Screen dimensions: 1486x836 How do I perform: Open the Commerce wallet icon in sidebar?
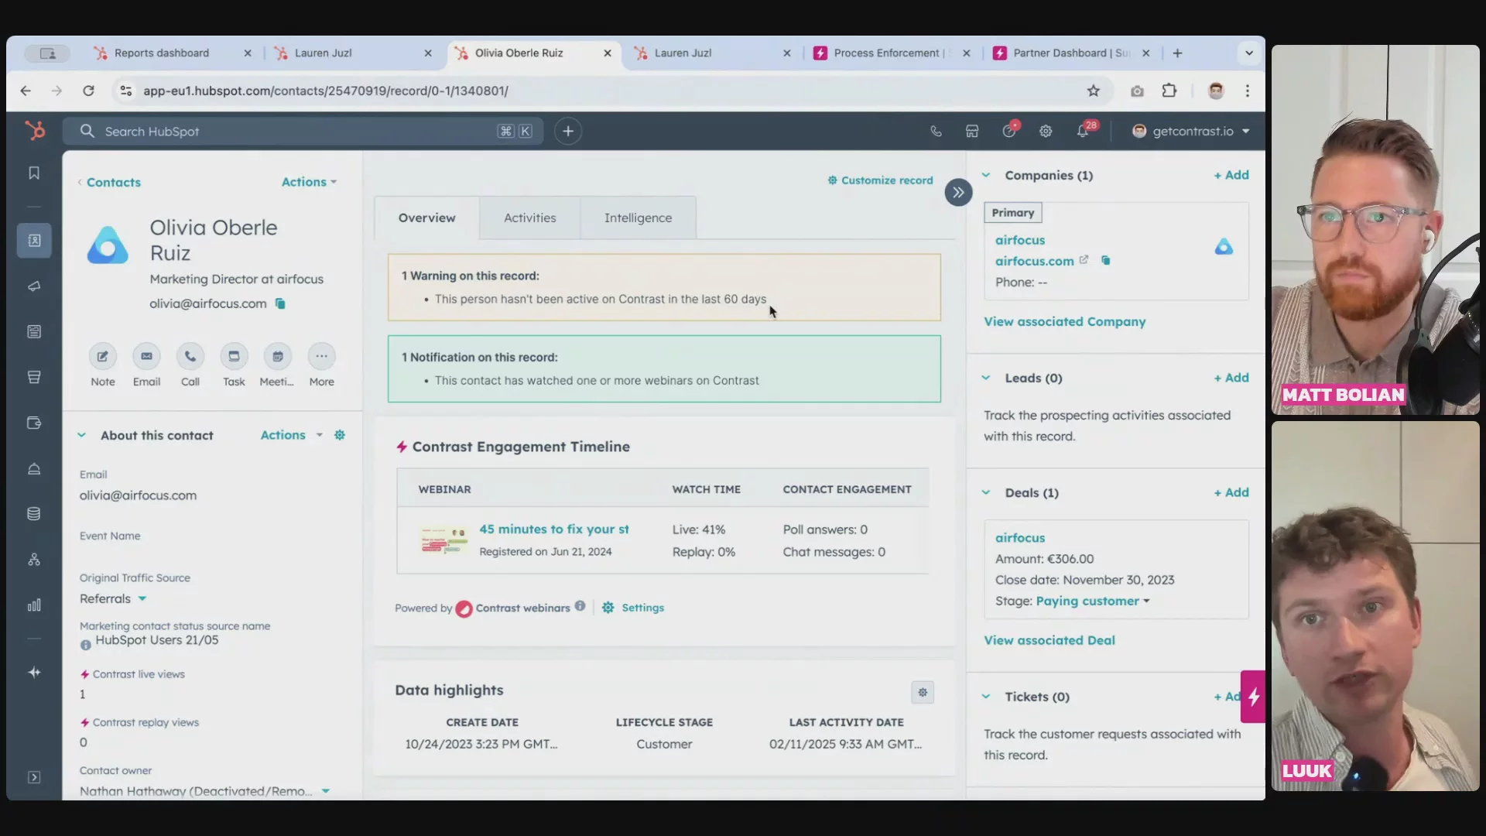tap(34, 423)
